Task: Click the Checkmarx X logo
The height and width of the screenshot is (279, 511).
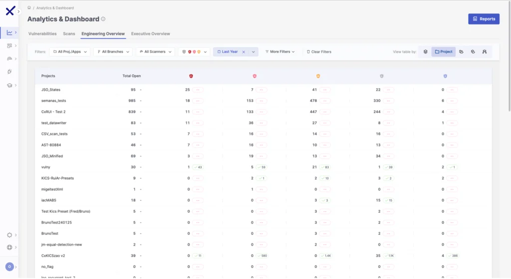Action: (x=9, y=11)
